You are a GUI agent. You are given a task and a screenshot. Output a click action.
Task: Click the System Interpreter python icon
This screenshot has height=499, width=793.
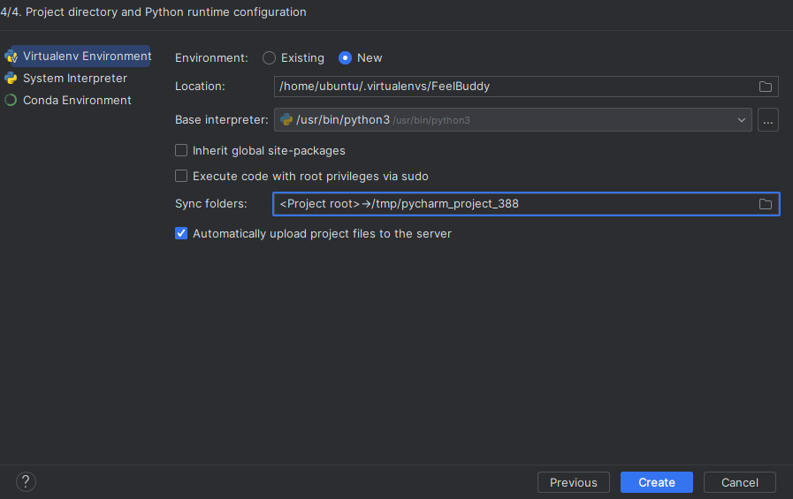point(11,79)
